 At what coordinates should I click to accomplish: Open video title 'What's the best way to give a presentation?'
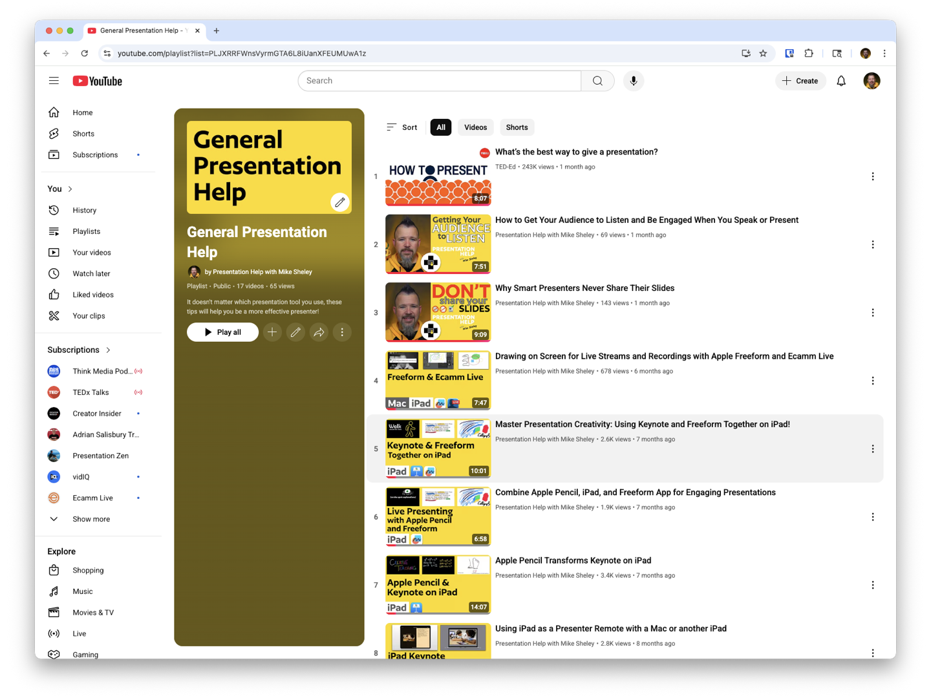point(576,152)
